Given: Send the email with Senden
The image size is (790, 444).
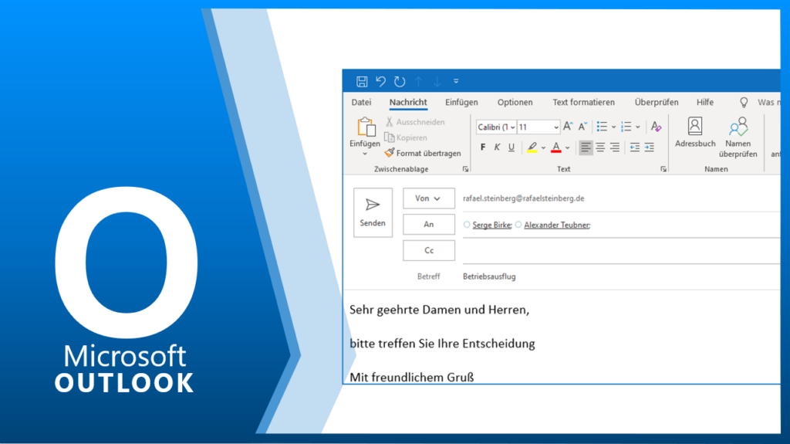Looking at the screenshot, I should tap(373, 212).
